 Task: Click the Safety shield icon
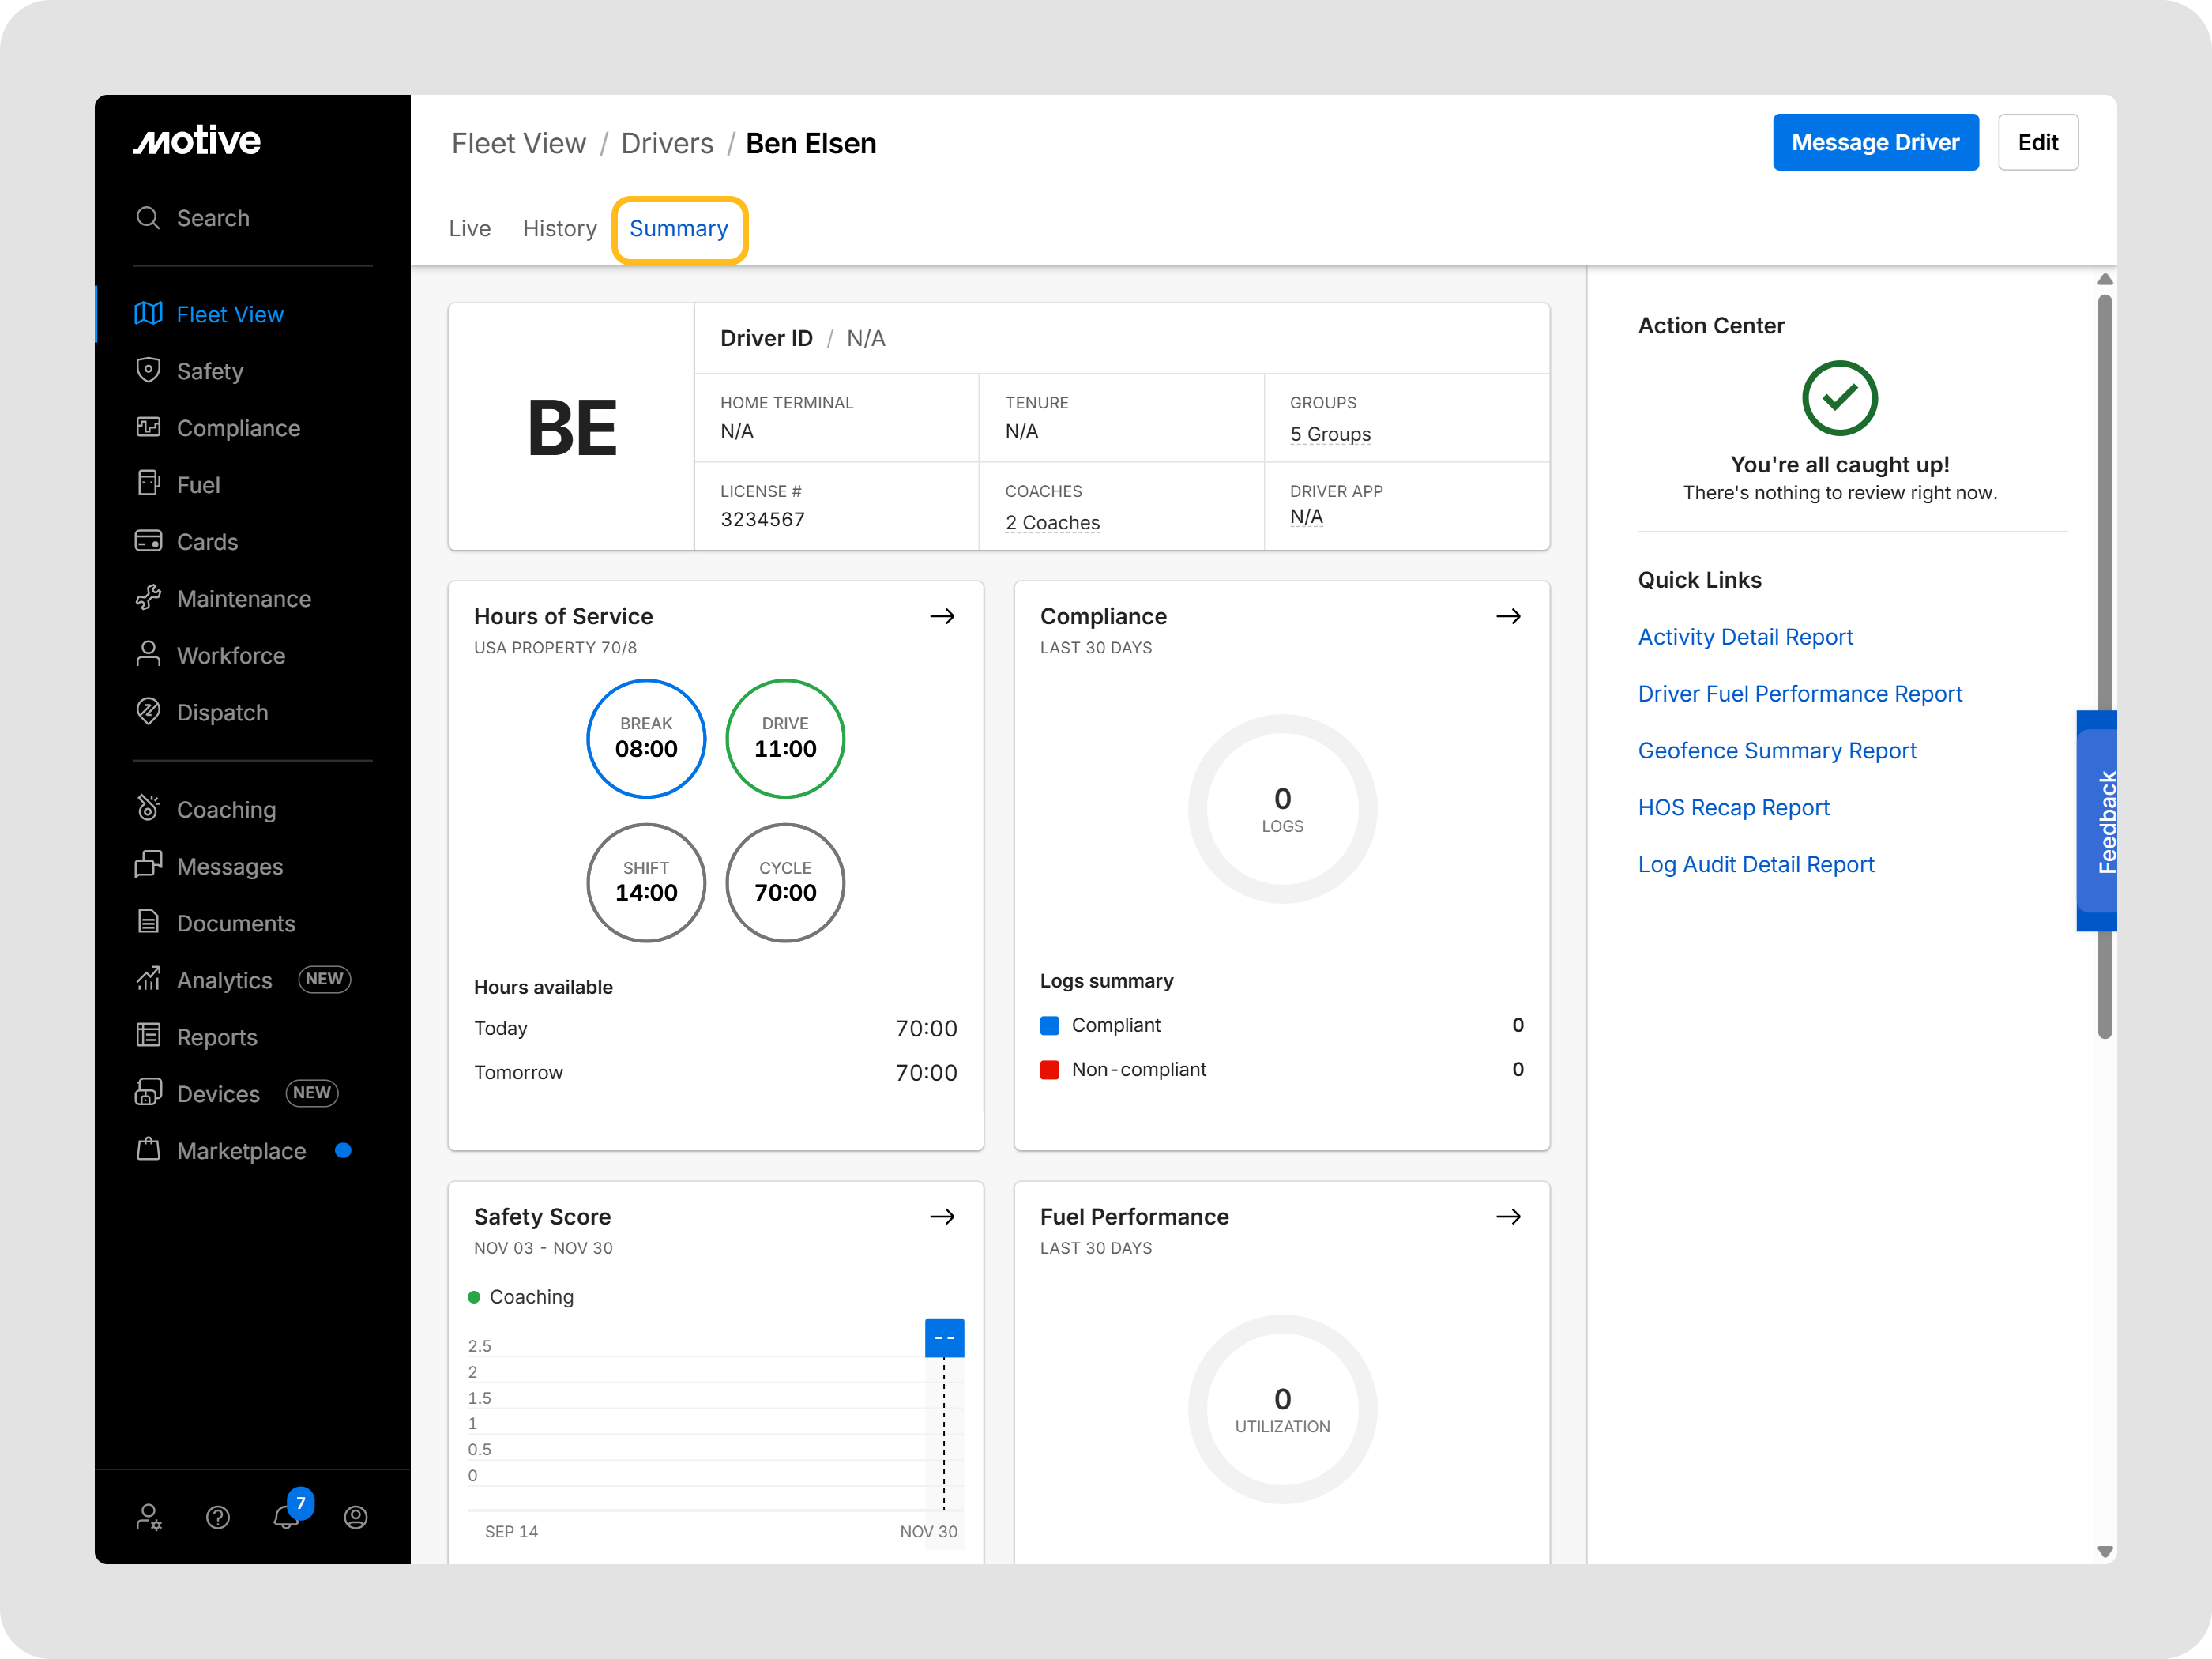tap(148, 370)
